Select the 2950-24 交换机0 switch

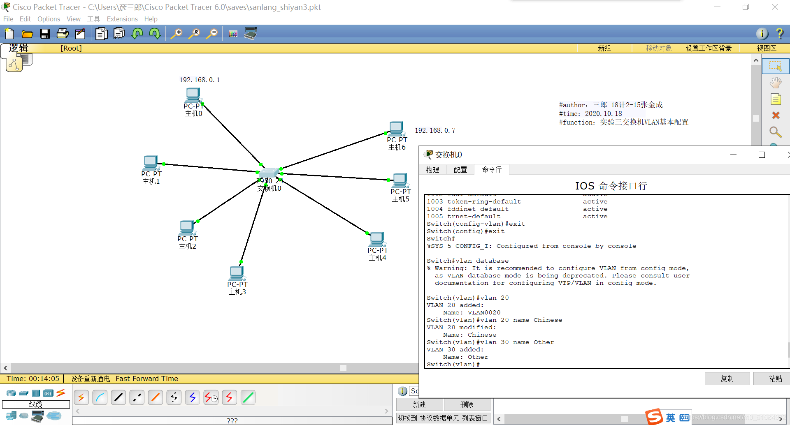click(x=270, y=173)
